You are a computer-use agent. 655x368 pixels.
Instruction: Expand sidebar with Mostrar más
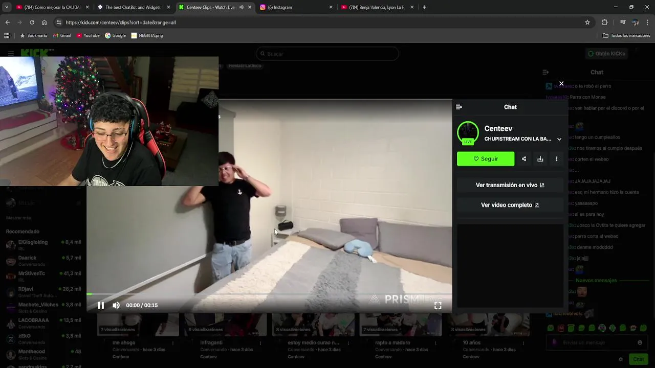pos(18,218)
